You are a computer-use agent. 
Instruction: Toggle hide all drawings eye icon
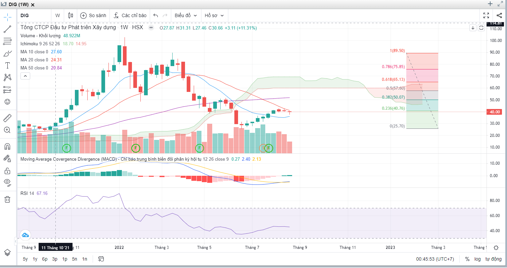[7, 182]
